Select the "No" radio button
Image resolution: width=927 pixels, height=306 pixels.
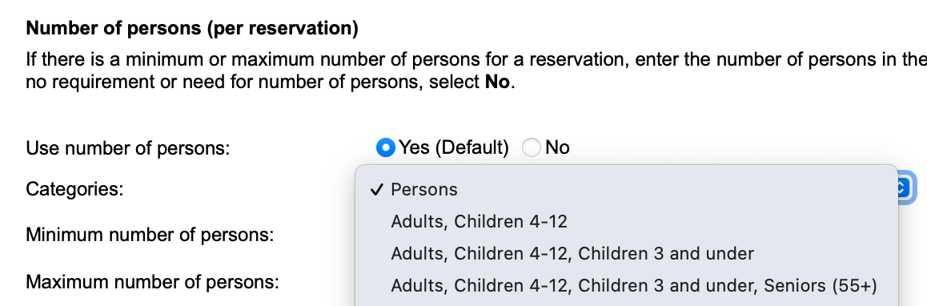[532, 147]
